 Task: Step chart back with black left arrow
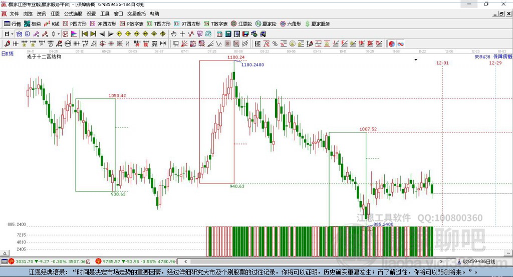point(102,34)
